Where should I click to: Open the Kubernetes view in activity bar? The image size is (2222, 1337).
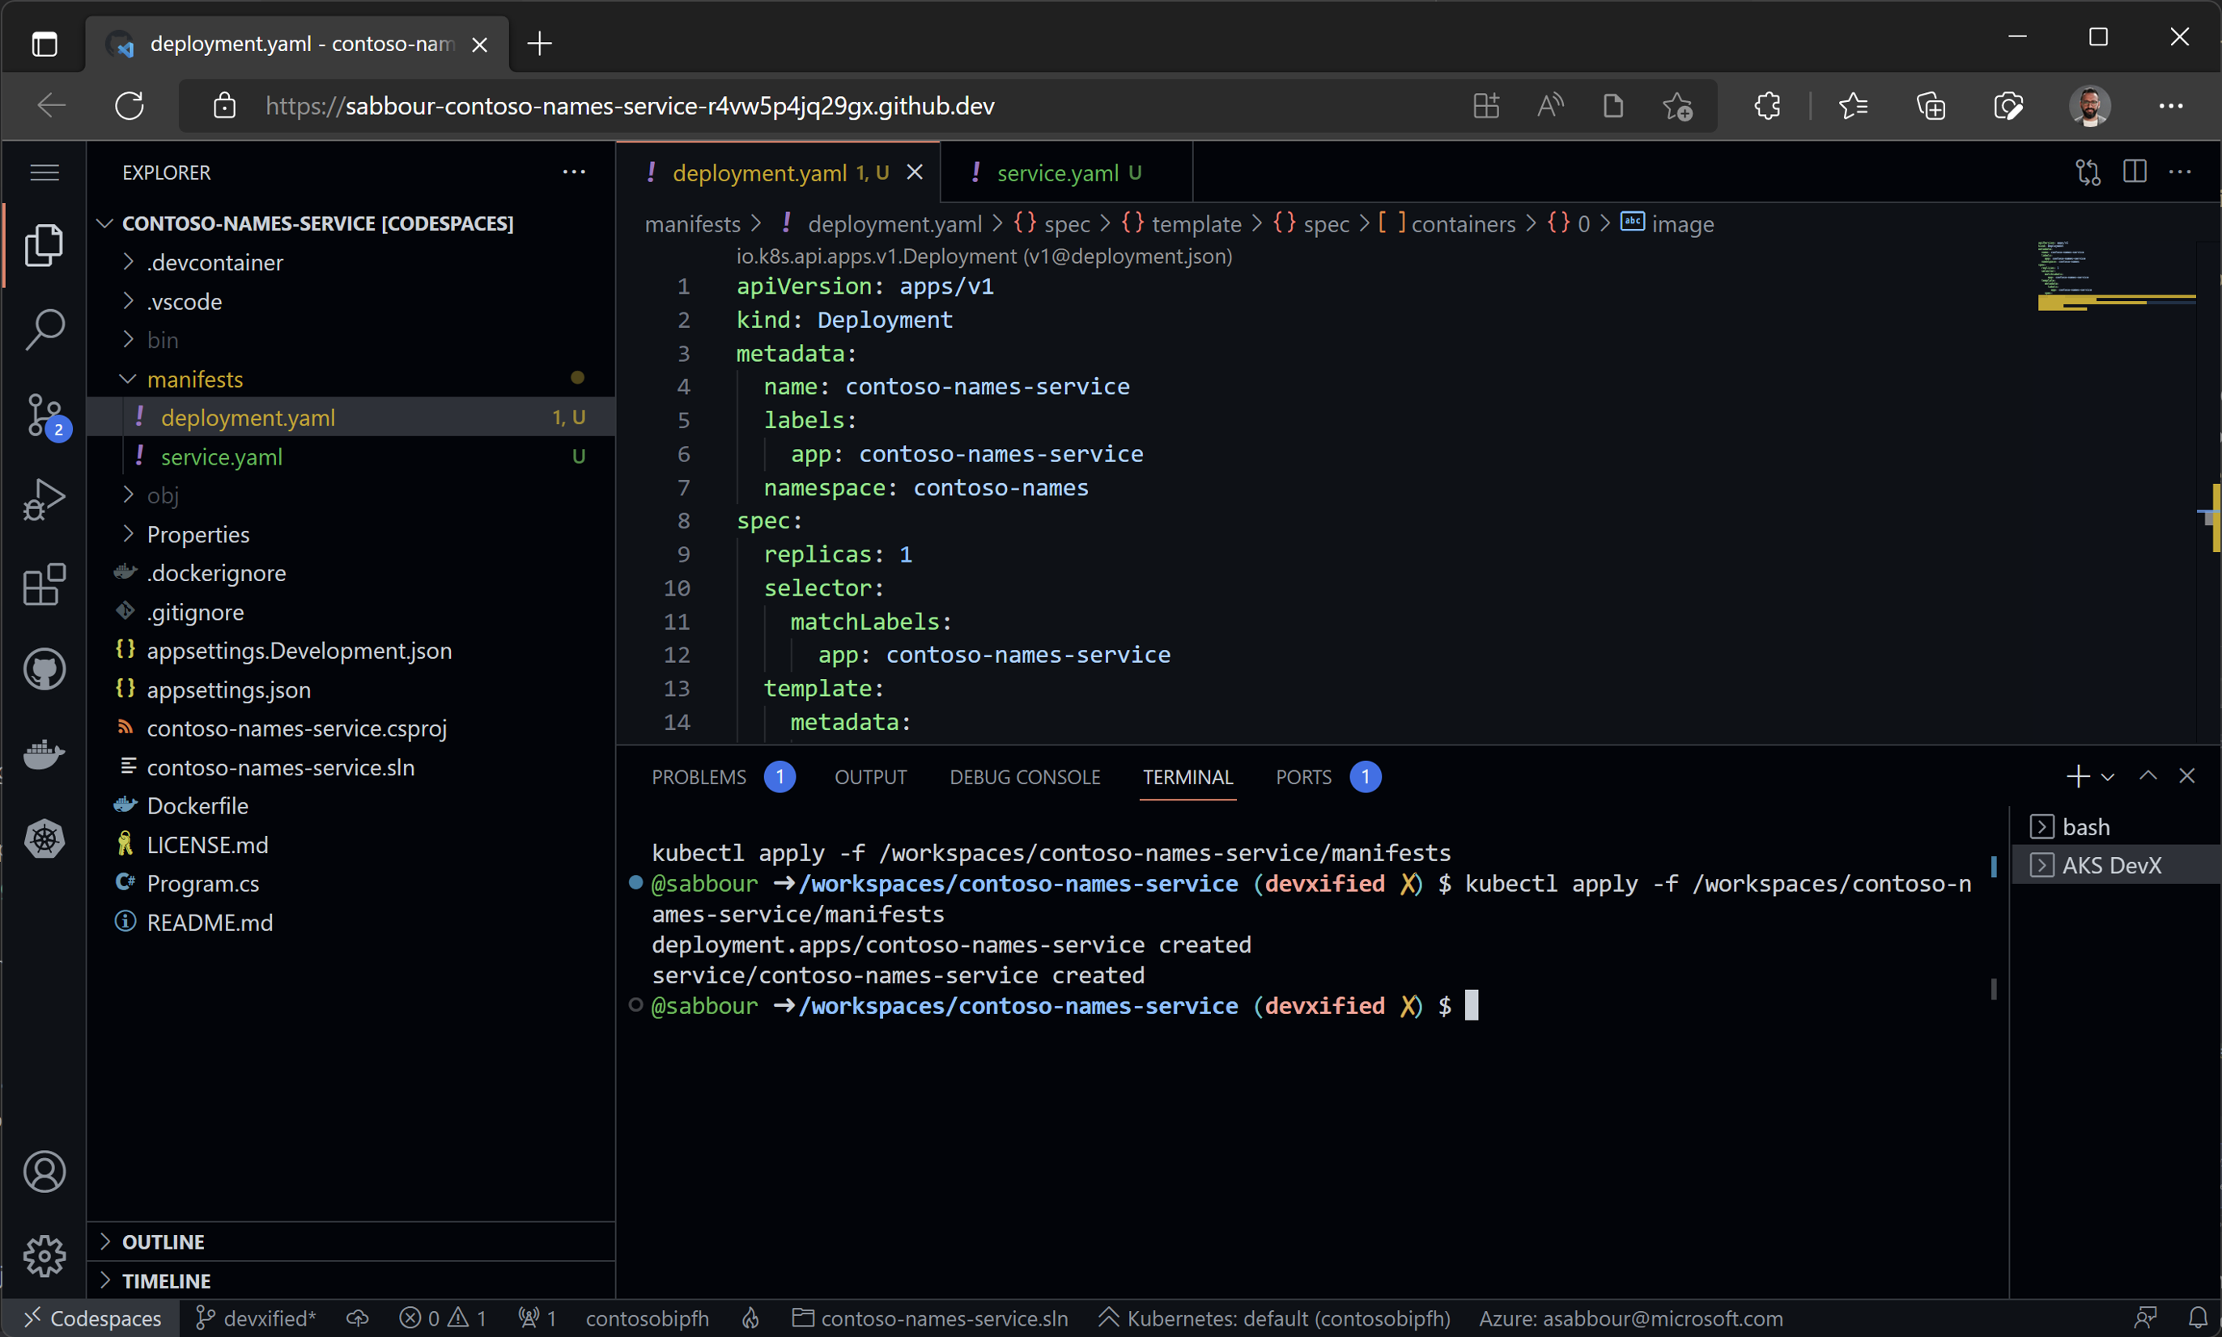click(45, 838)
